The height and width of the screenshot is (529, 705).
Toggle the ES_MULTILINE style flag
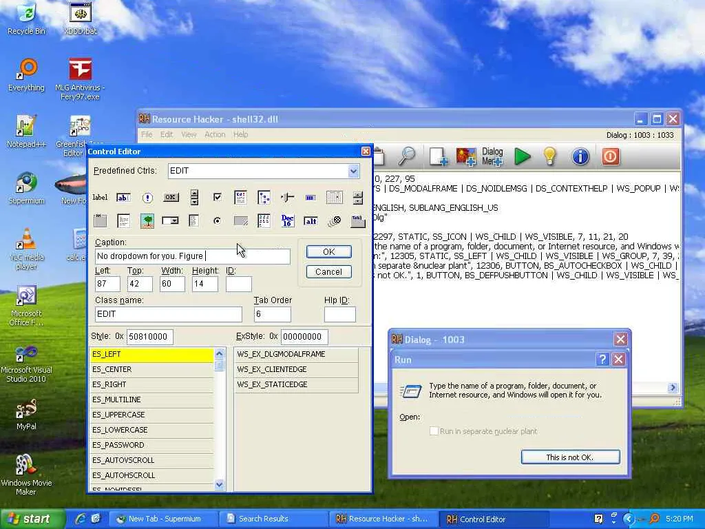tap(152, 400)
